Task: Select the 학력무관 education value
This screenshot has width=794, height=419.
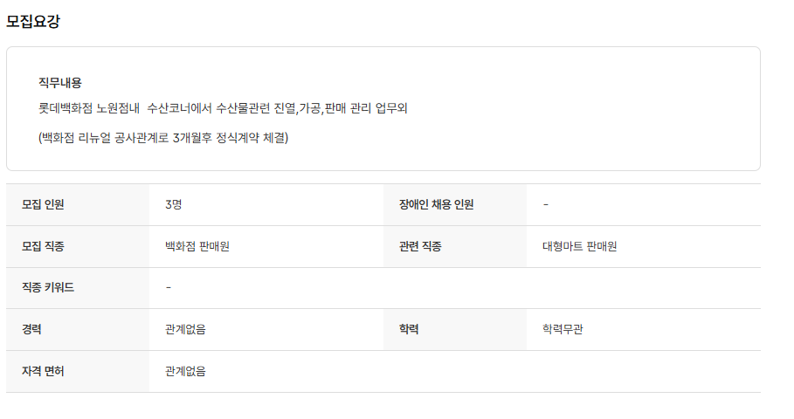Action: click(x=563, y=329)
